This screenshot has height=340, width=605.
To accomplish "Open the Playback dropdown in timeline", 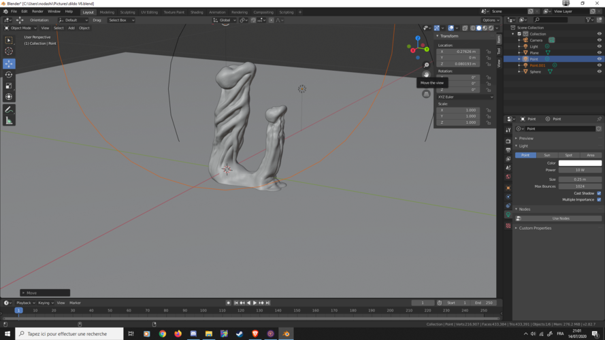I will [25, 303].
